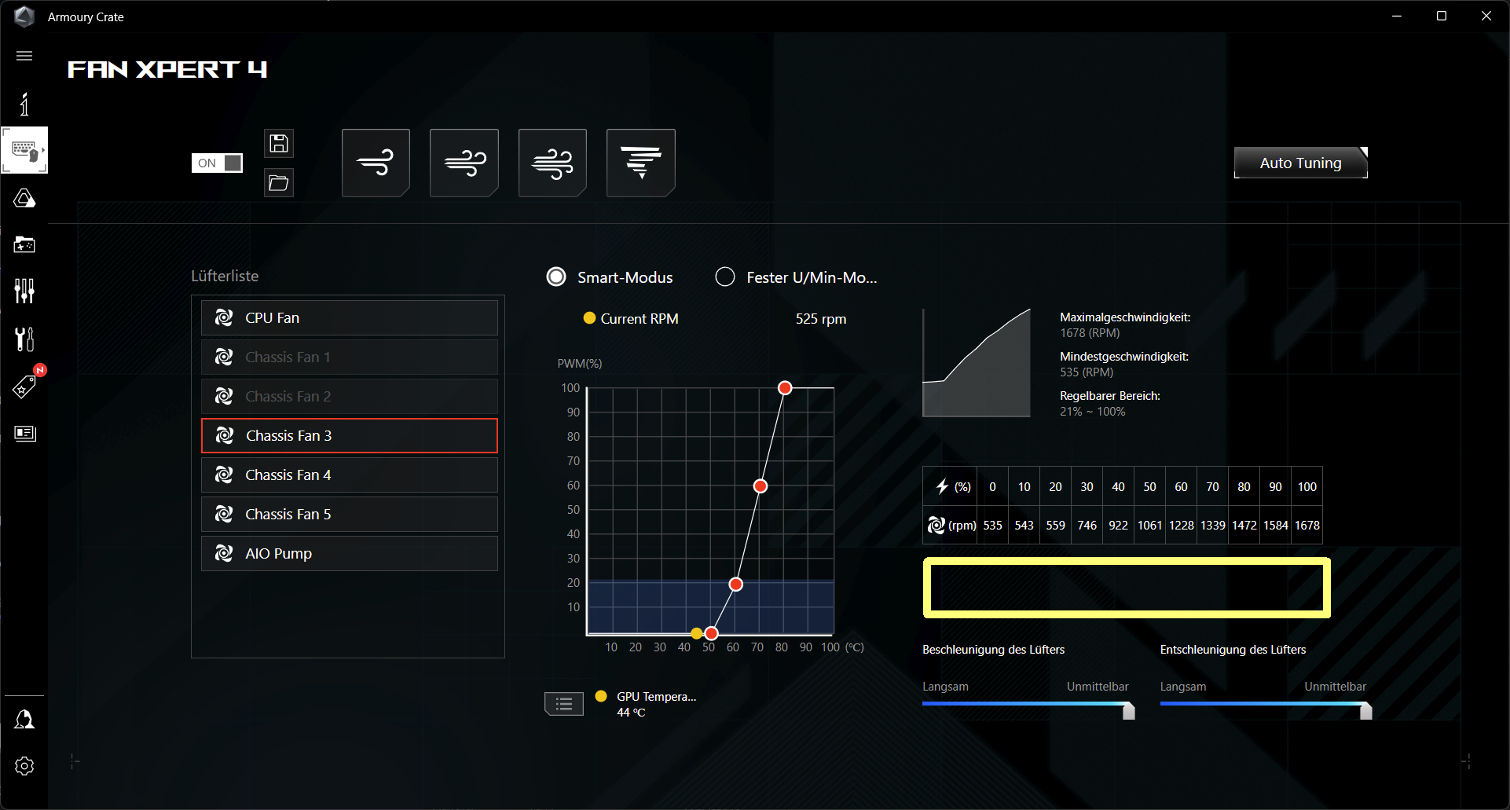Viewport: 1510px width, 810px height.
Task: Click the 100% PWM curve point
Action: point(785,388)
